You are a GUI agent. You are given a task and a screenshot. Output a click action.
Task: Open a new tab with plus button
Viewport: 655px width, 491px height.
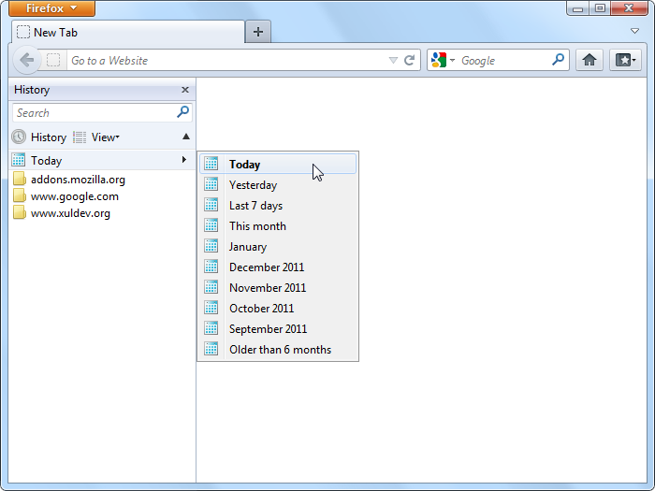(x=258, y=32)
